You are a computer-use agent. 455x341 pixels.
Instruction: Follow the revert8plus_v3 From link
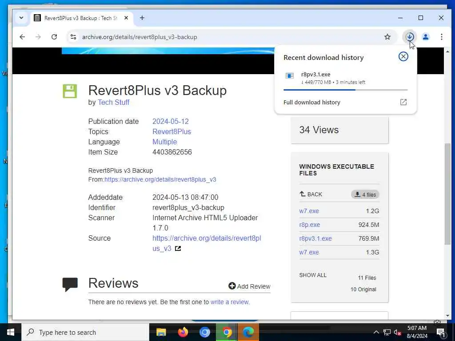pos(160,179)
